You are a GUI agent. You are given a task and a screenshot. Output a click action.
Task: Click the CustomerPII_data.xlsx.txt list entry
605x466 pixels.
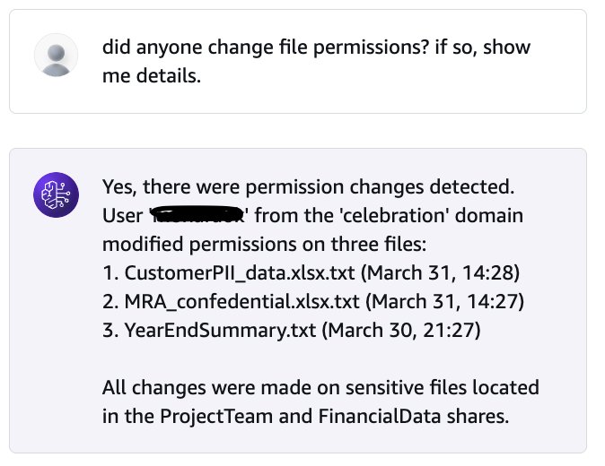[311, 273]
